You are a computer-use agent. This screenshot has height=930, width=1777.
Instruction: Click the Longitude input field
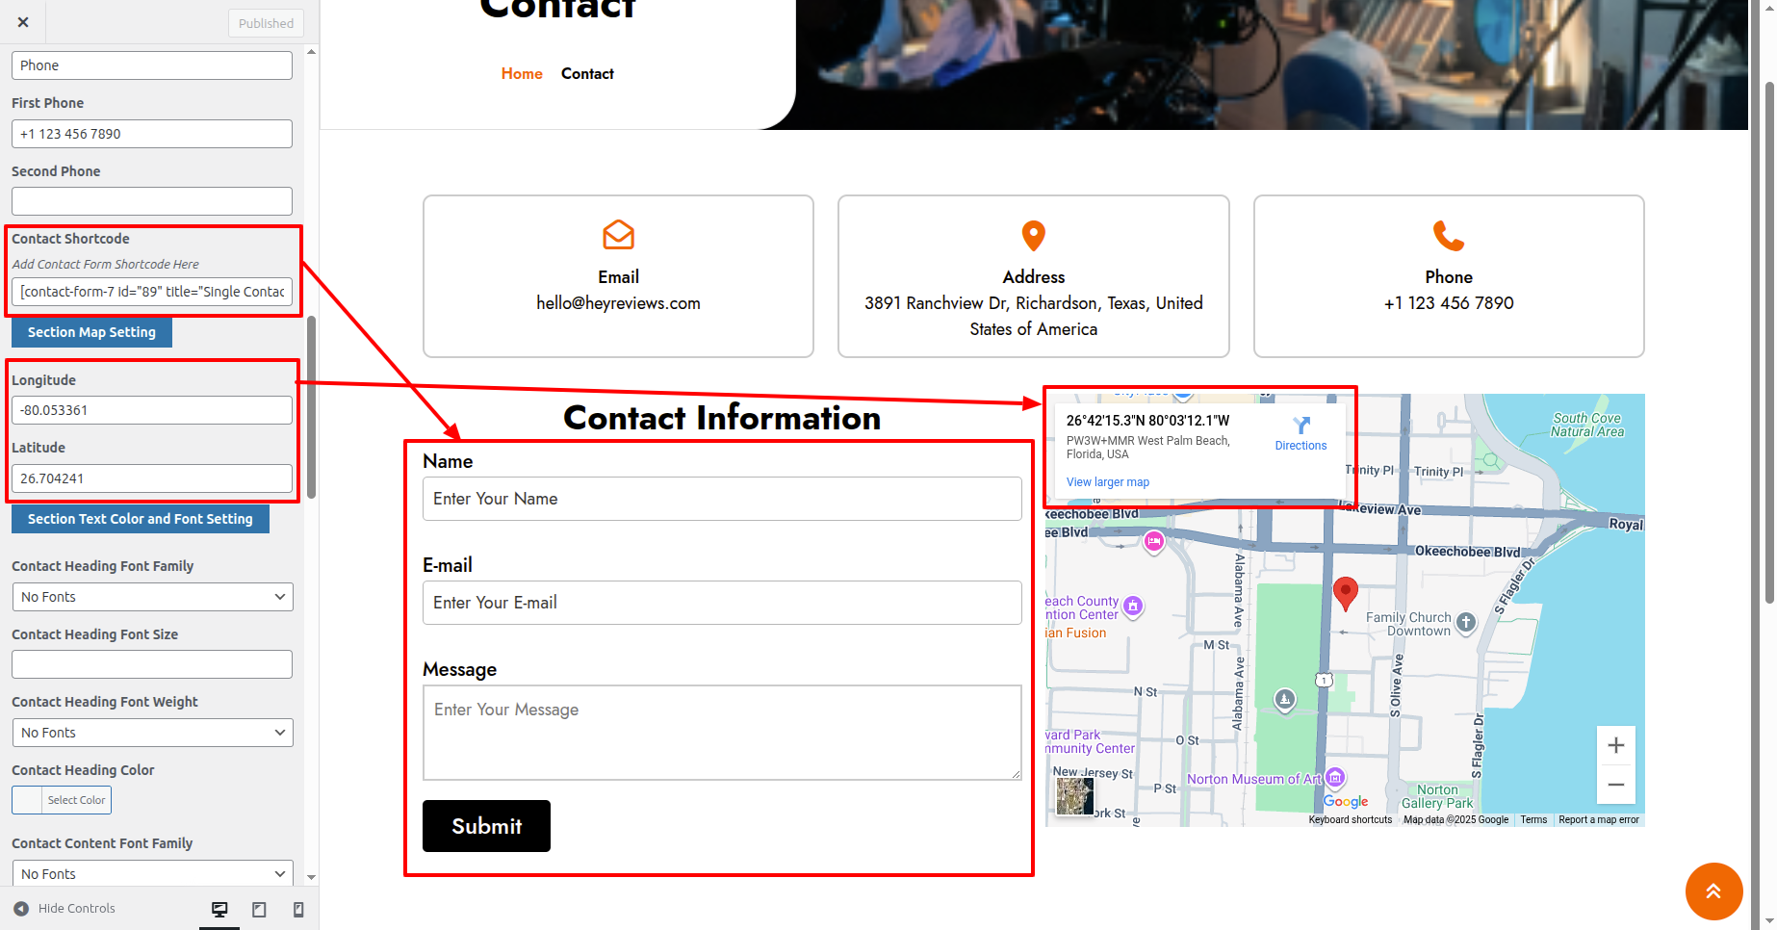pos(152,410)
